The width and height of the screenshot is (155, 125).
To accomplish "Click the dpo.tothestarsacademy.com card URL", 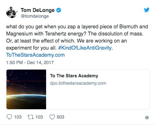I will pos(78,83).
